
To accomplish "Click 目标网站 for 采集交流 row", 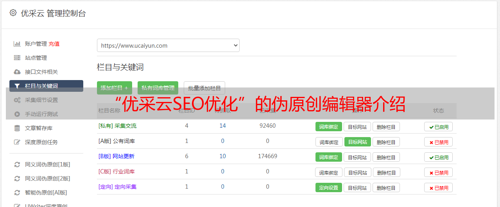I will (357, 127).
